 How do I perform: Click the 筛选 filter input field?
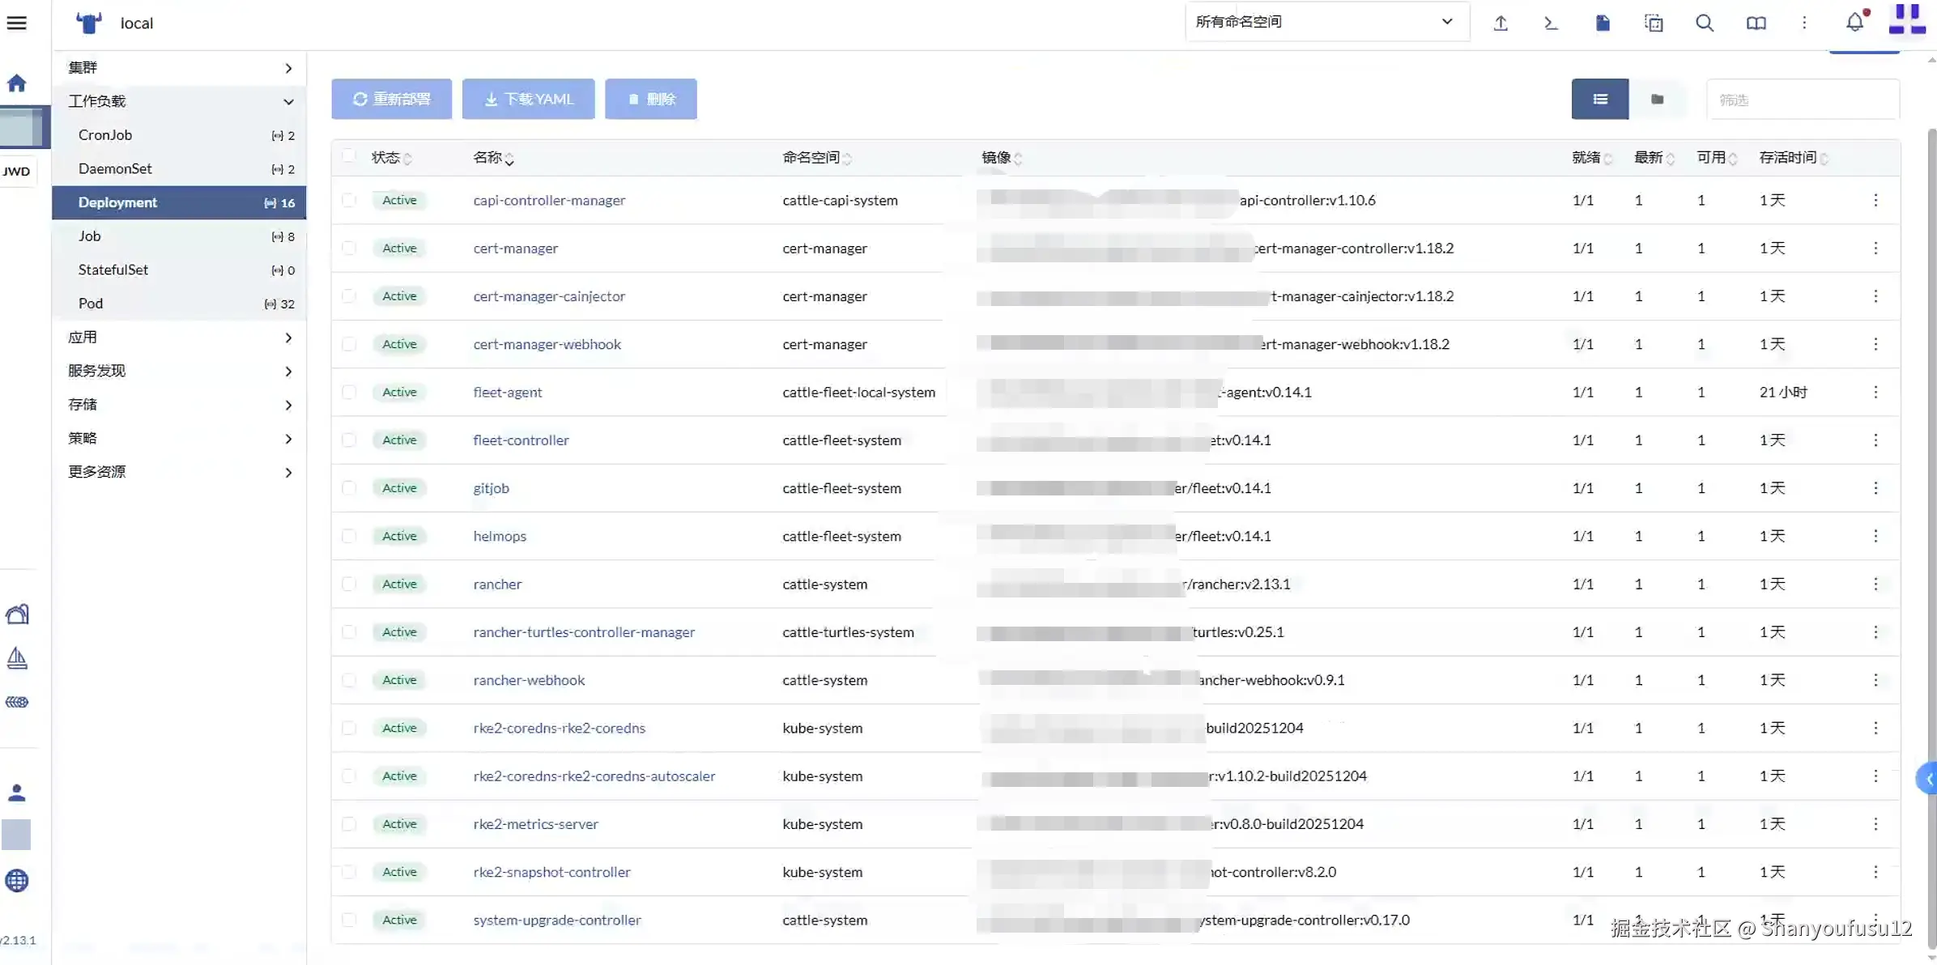click(1803, 100)
